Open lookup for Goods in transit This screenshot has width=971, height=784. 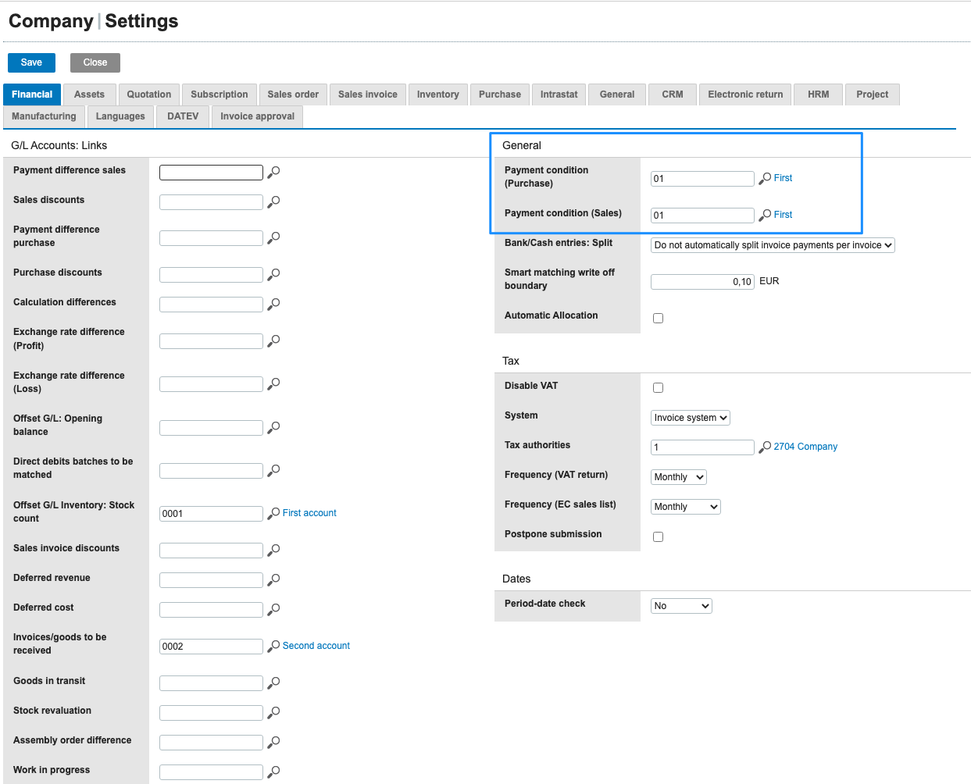(x=273, y=682)
